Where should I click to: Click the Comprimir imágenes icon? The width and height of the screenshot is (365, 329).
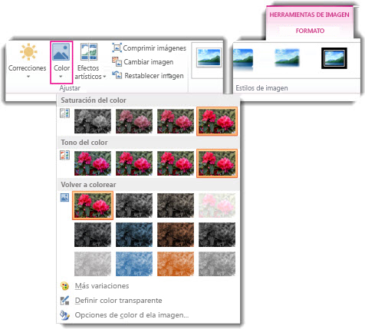tap(117, 48)
